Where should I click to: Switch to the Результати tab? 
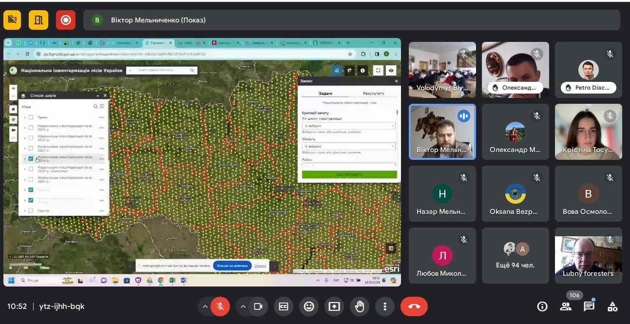(x=373, y=94)
